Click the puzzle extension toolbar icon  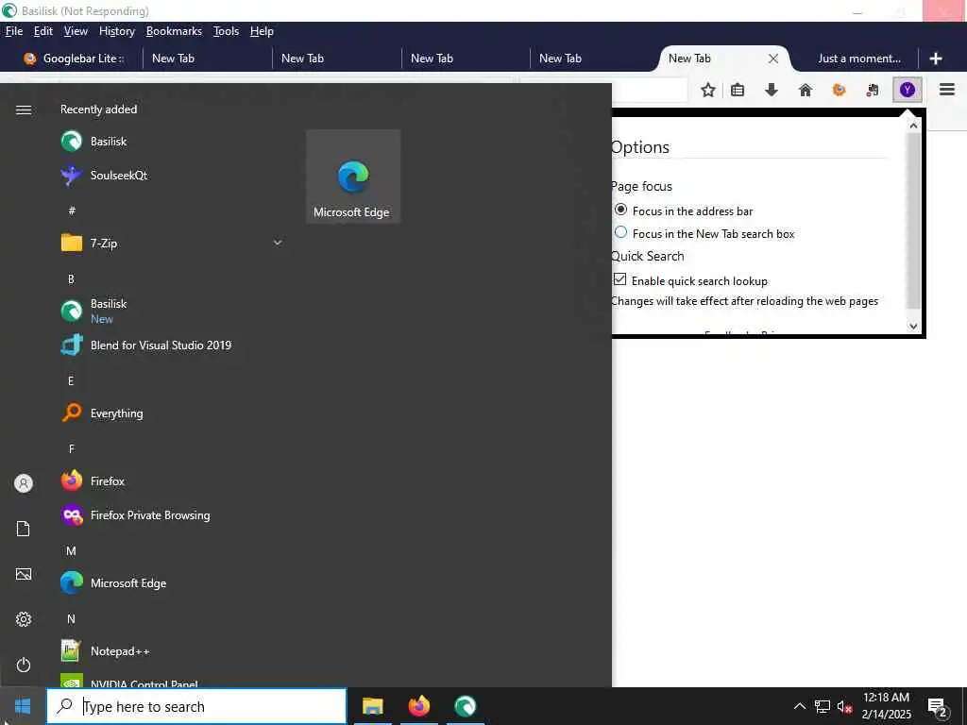pyautogui.click(x=872, y=90)
